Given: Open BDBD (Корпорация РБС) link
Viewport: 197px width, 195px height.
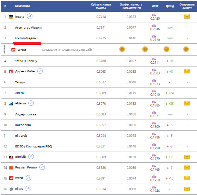Looking at the screenshot, I should click(x=33, y=146).
